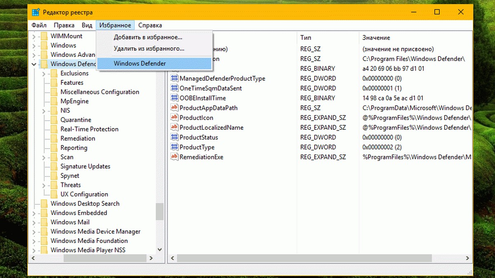Screen dimensions: 495x278
Task: Open the Вид menu
Action: click(x=87, y=26)
